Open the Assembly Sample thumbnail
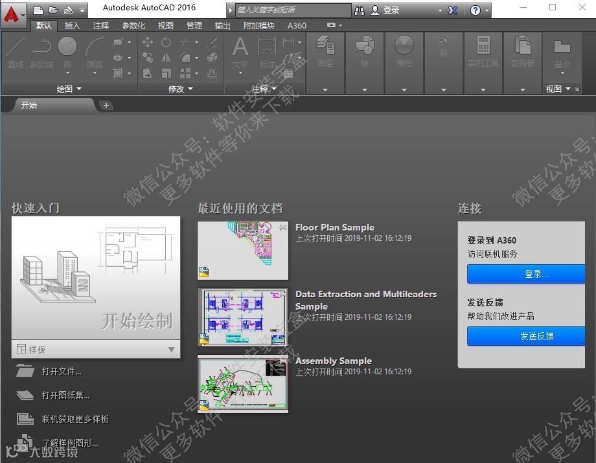The width and height of the screenshot is (596, 463). (x=243, y=383)
